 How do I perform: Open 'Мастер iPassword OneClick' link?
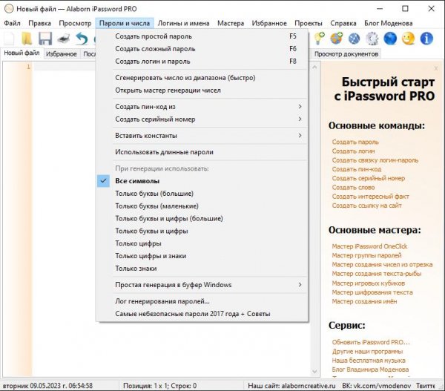click(369, 246)
